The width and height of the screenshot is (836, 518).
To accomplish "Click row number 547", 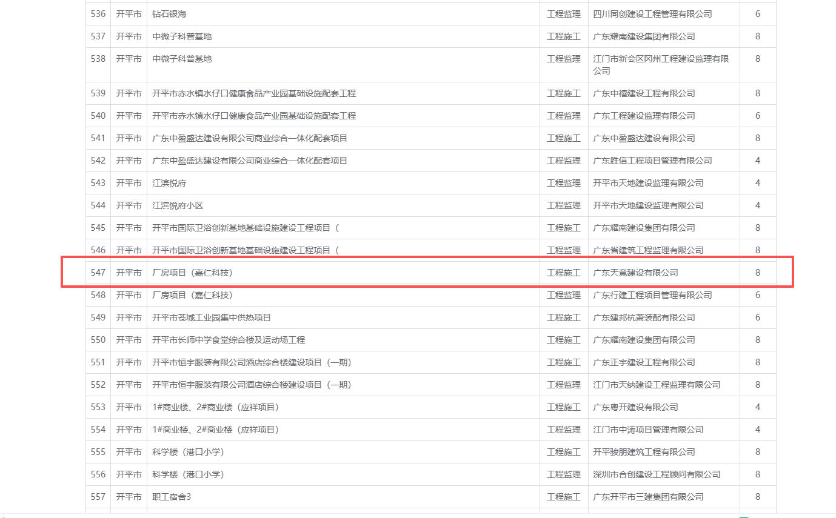I will tap(98, 273).
